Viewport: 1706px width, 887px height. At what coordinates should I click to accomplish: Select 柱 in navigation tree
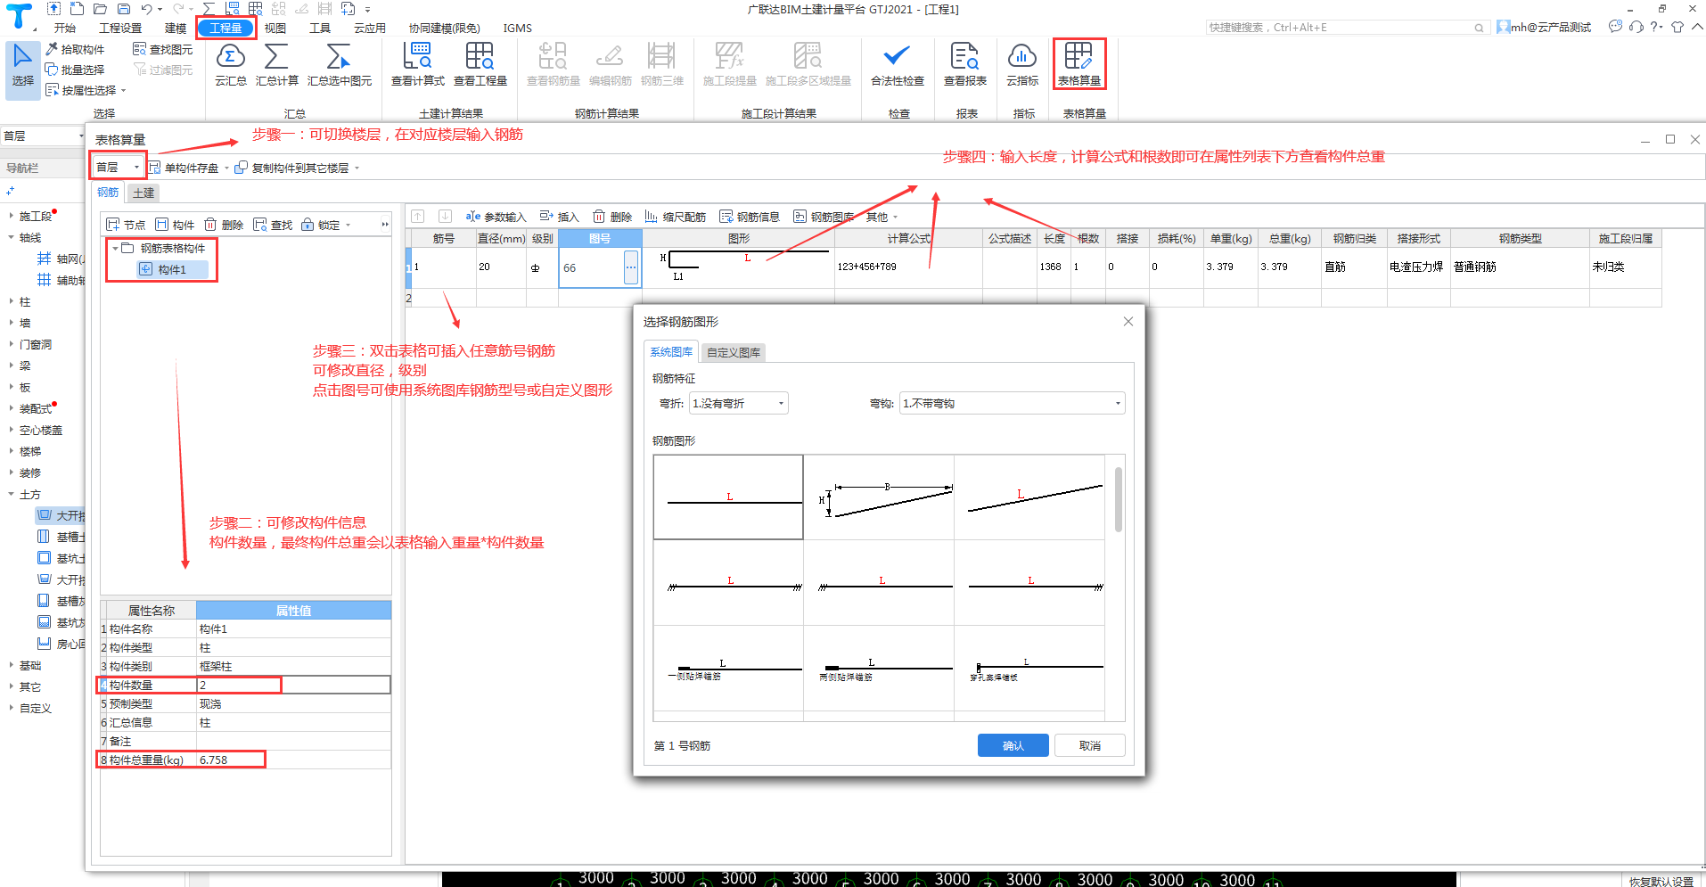tap(25, 301)
